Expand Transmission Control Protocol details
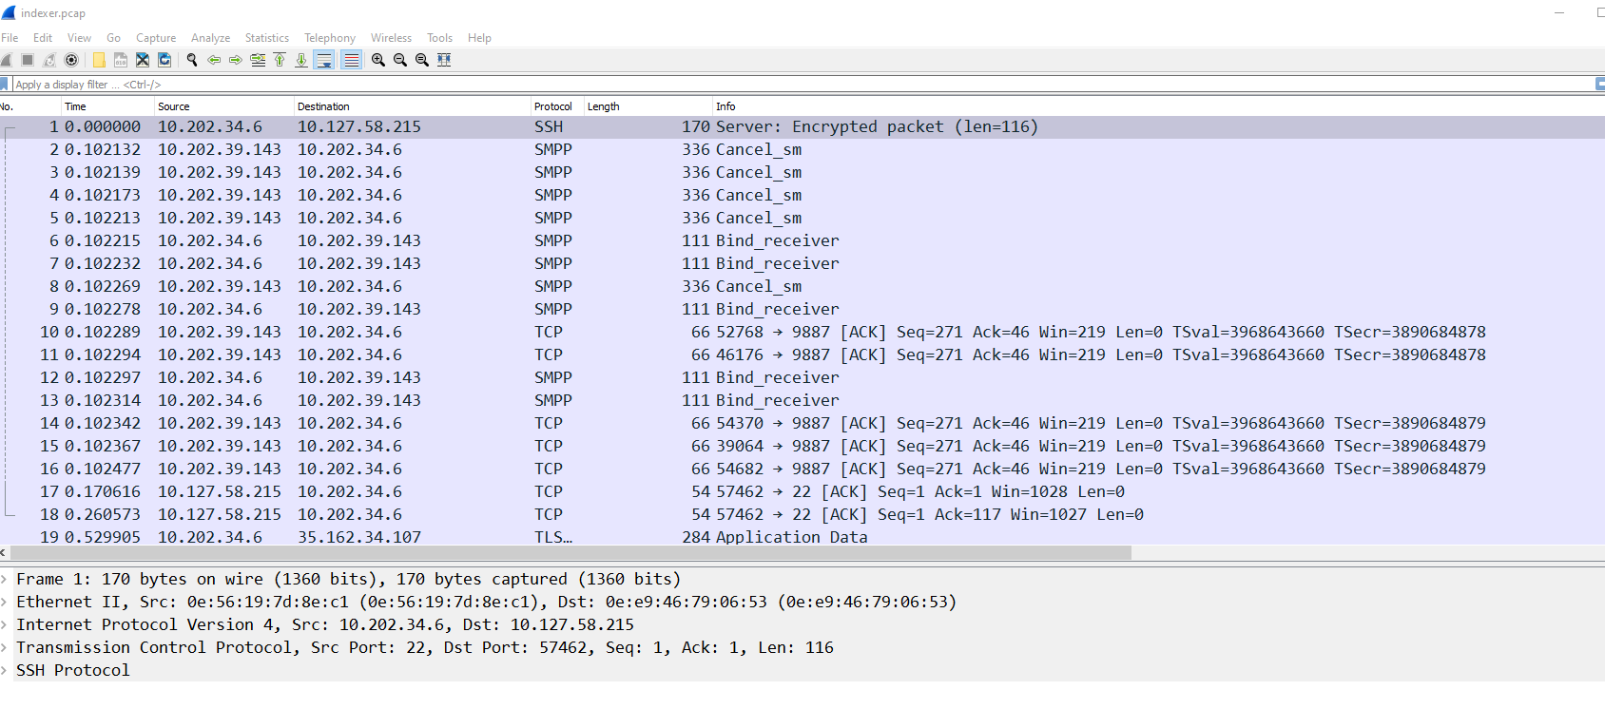Screen dimensions: 1605x709 pos(5,647)
